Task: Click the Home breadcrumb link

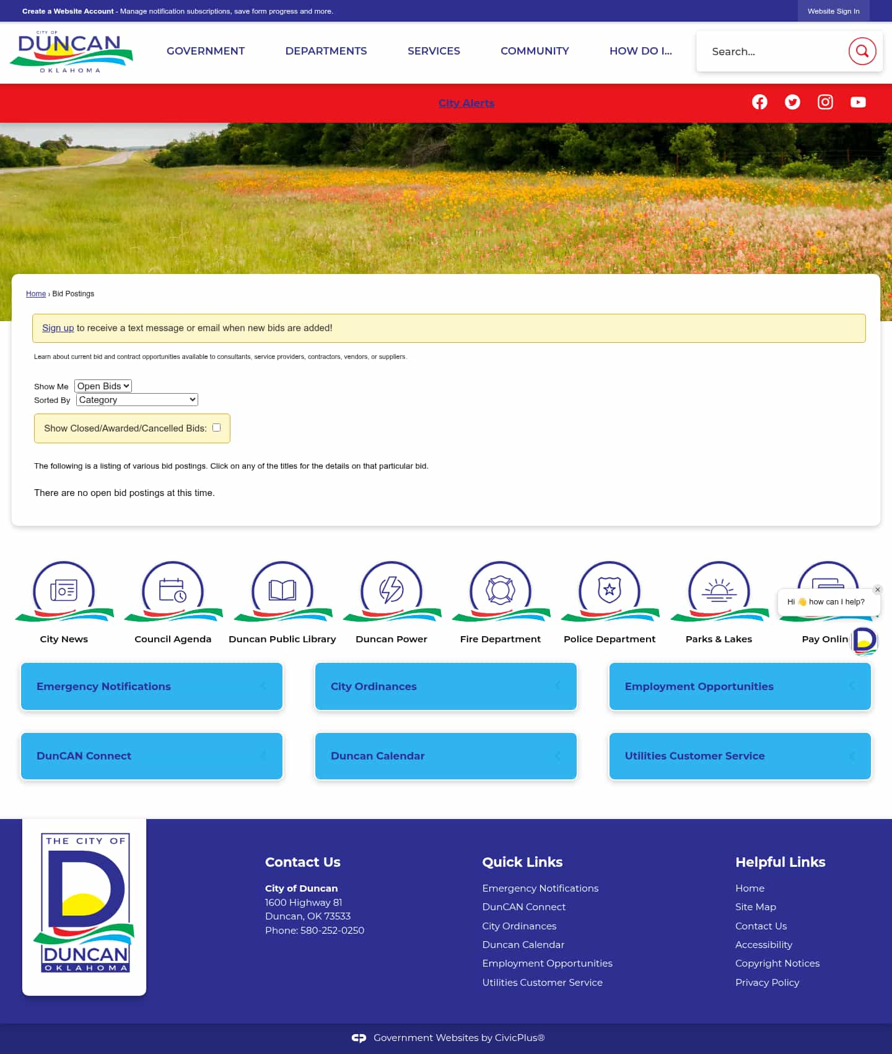Action: coord(36,294)
